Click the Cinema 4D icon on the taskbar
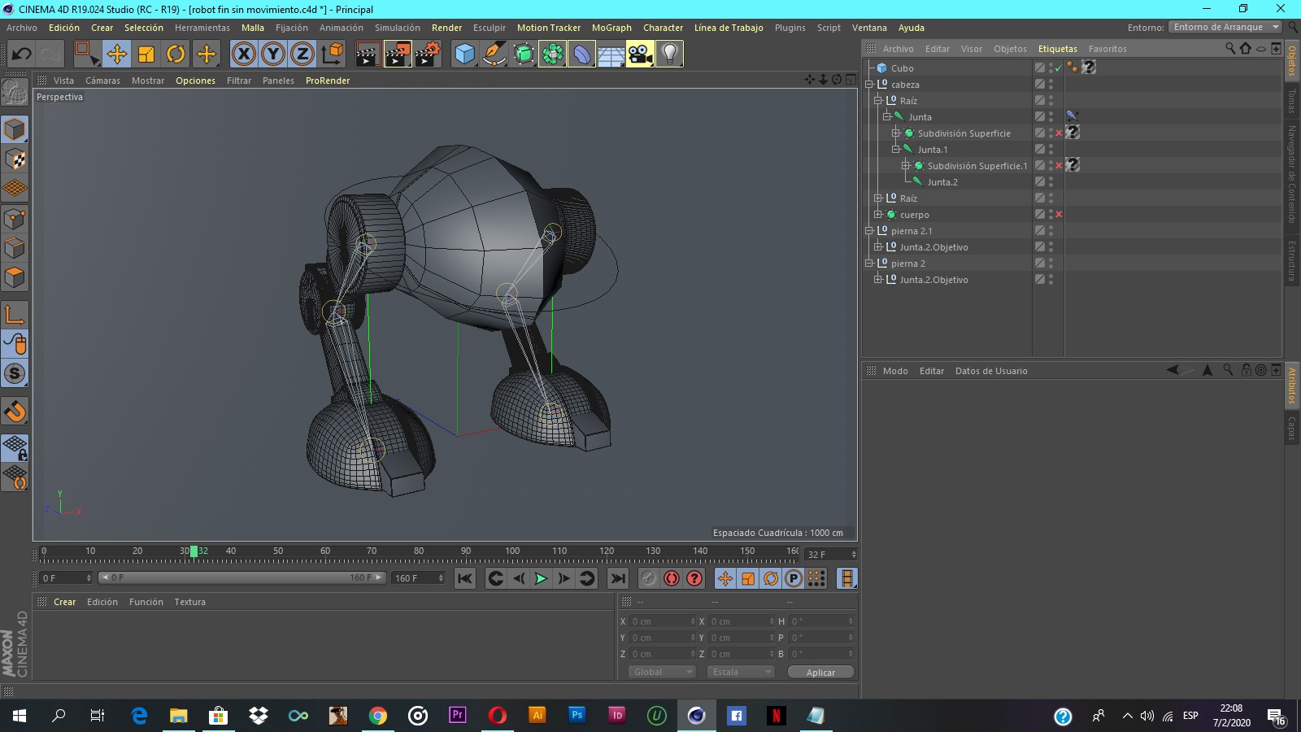1301x732 pixels. 697,717
